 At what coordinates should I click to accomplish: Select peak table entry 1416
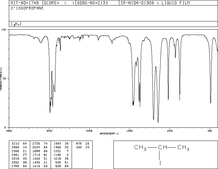(x=36, y=166)
